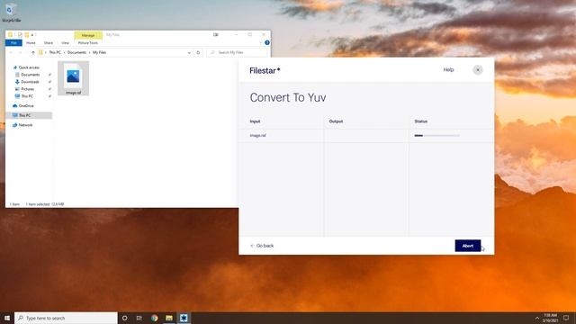Select OneDrive in the navigation pane
Image resolution: width=576 pixels, height=324 pixels.
click(x=26, y=106)
